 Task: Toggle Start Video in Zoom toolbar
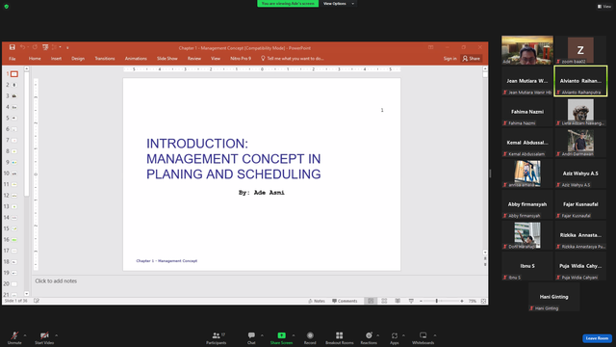click(44, 337)
